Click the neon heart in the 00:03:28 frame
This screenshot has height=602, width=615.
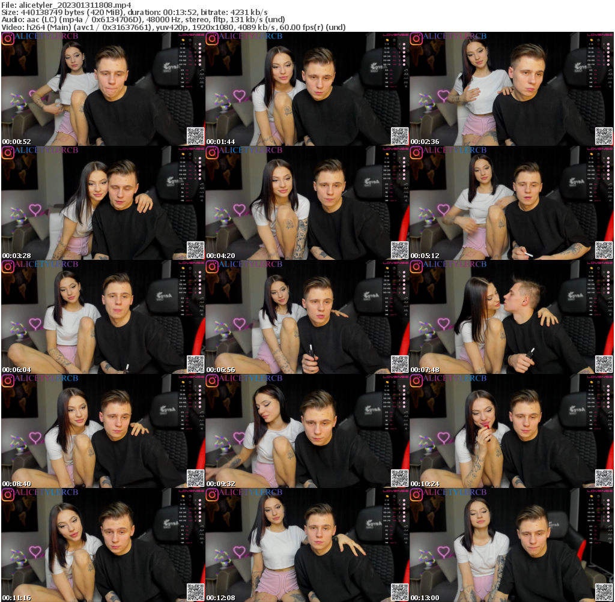click(35, 209)
